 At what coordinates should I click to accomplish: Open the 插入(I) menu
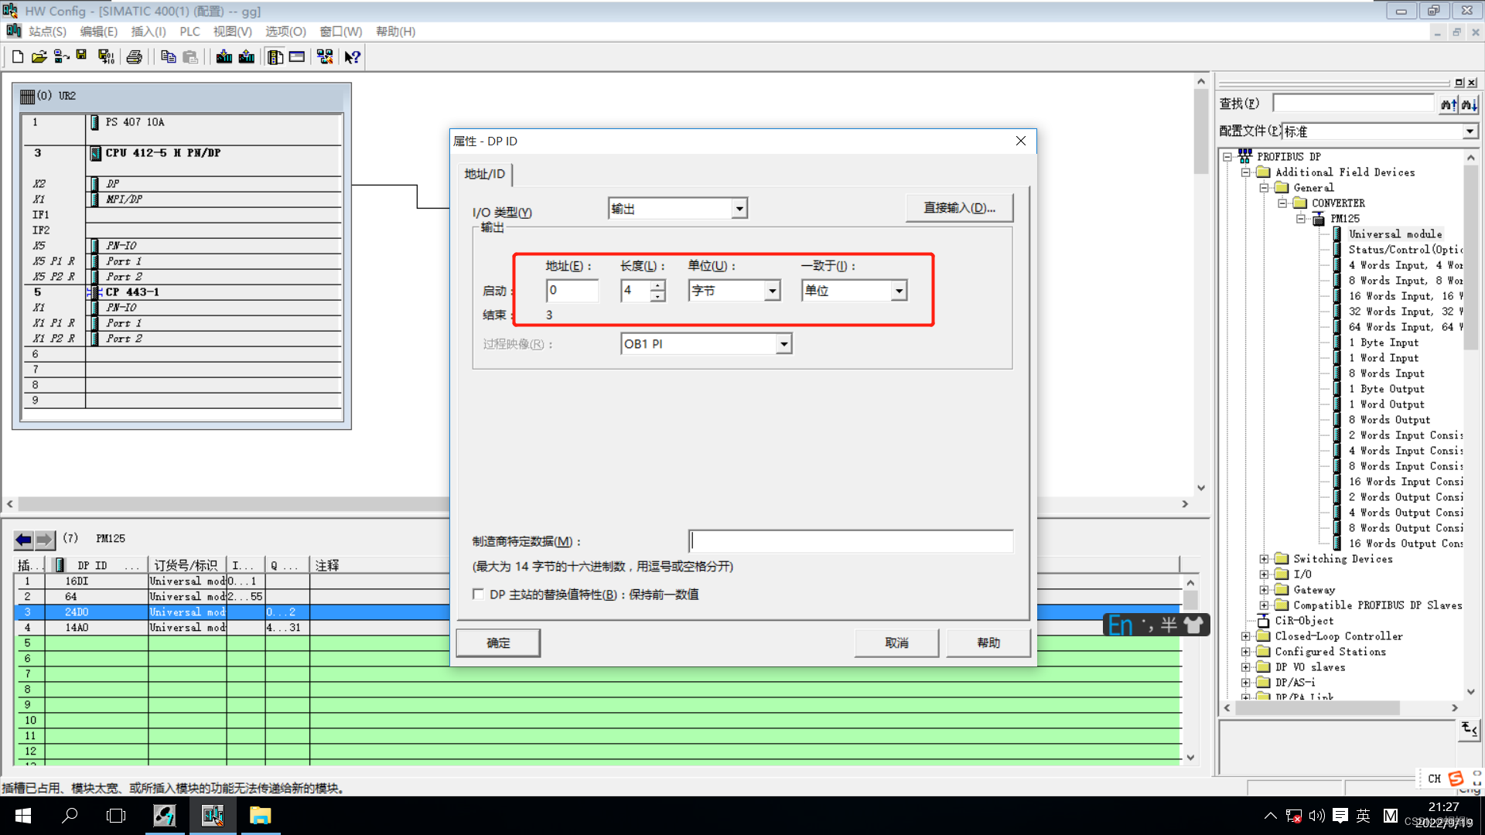(x=148, y=32)
